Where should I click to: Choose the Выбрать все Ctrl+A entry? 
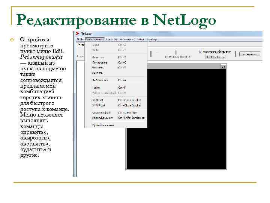coord(116,80)
